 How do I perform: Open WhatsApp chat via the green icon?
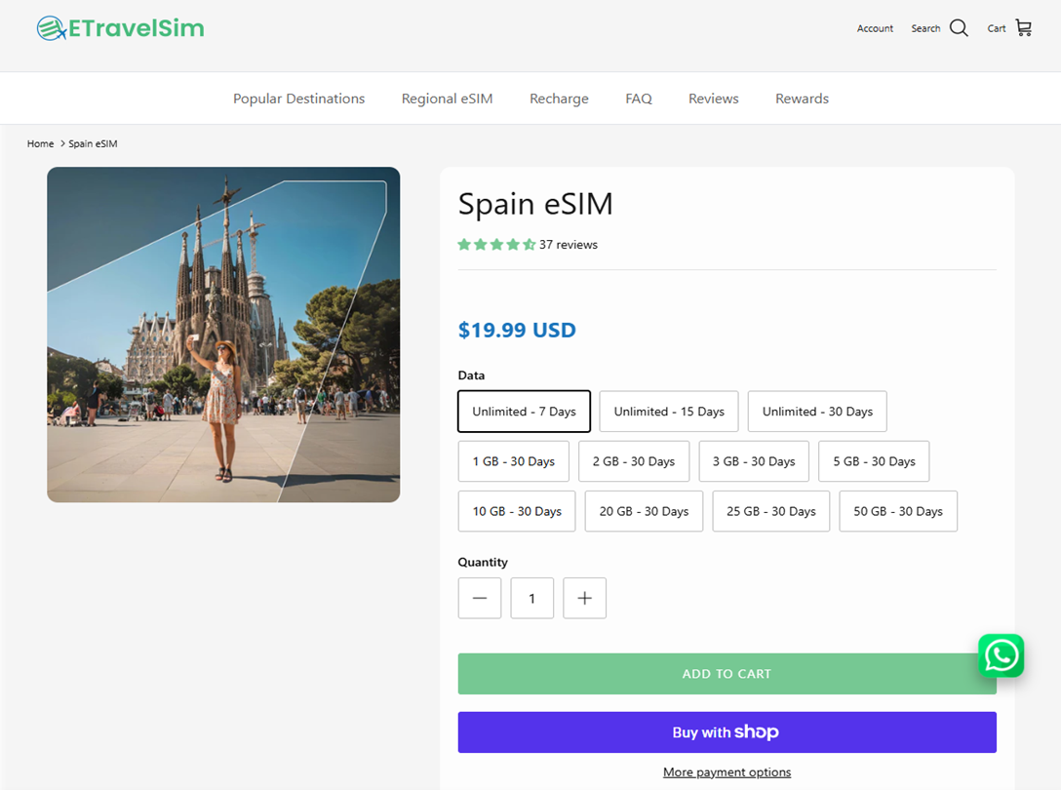coord(1001,655)
